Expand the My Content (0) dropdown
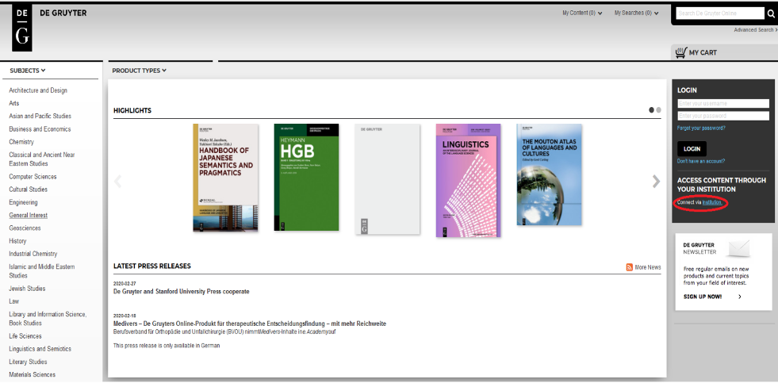The height and width of the screenshot is (383, 778). (582, 13)
